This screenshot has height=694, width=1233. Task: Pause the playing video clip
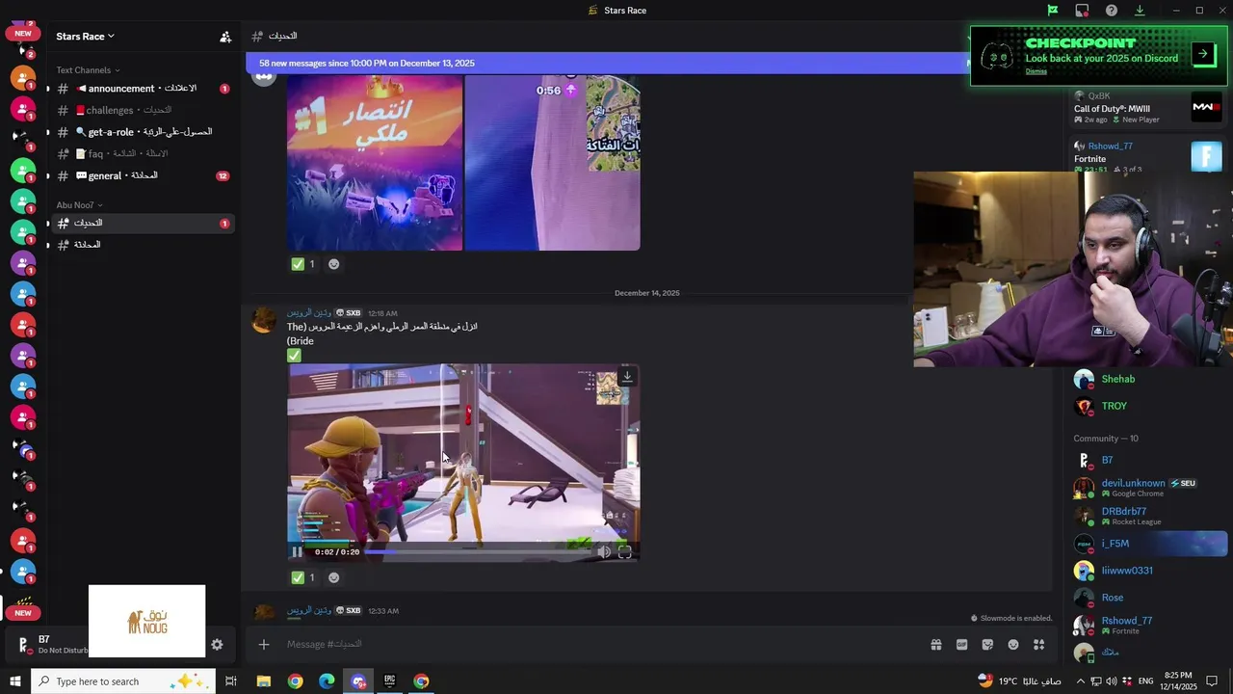(x=297, y=552)
